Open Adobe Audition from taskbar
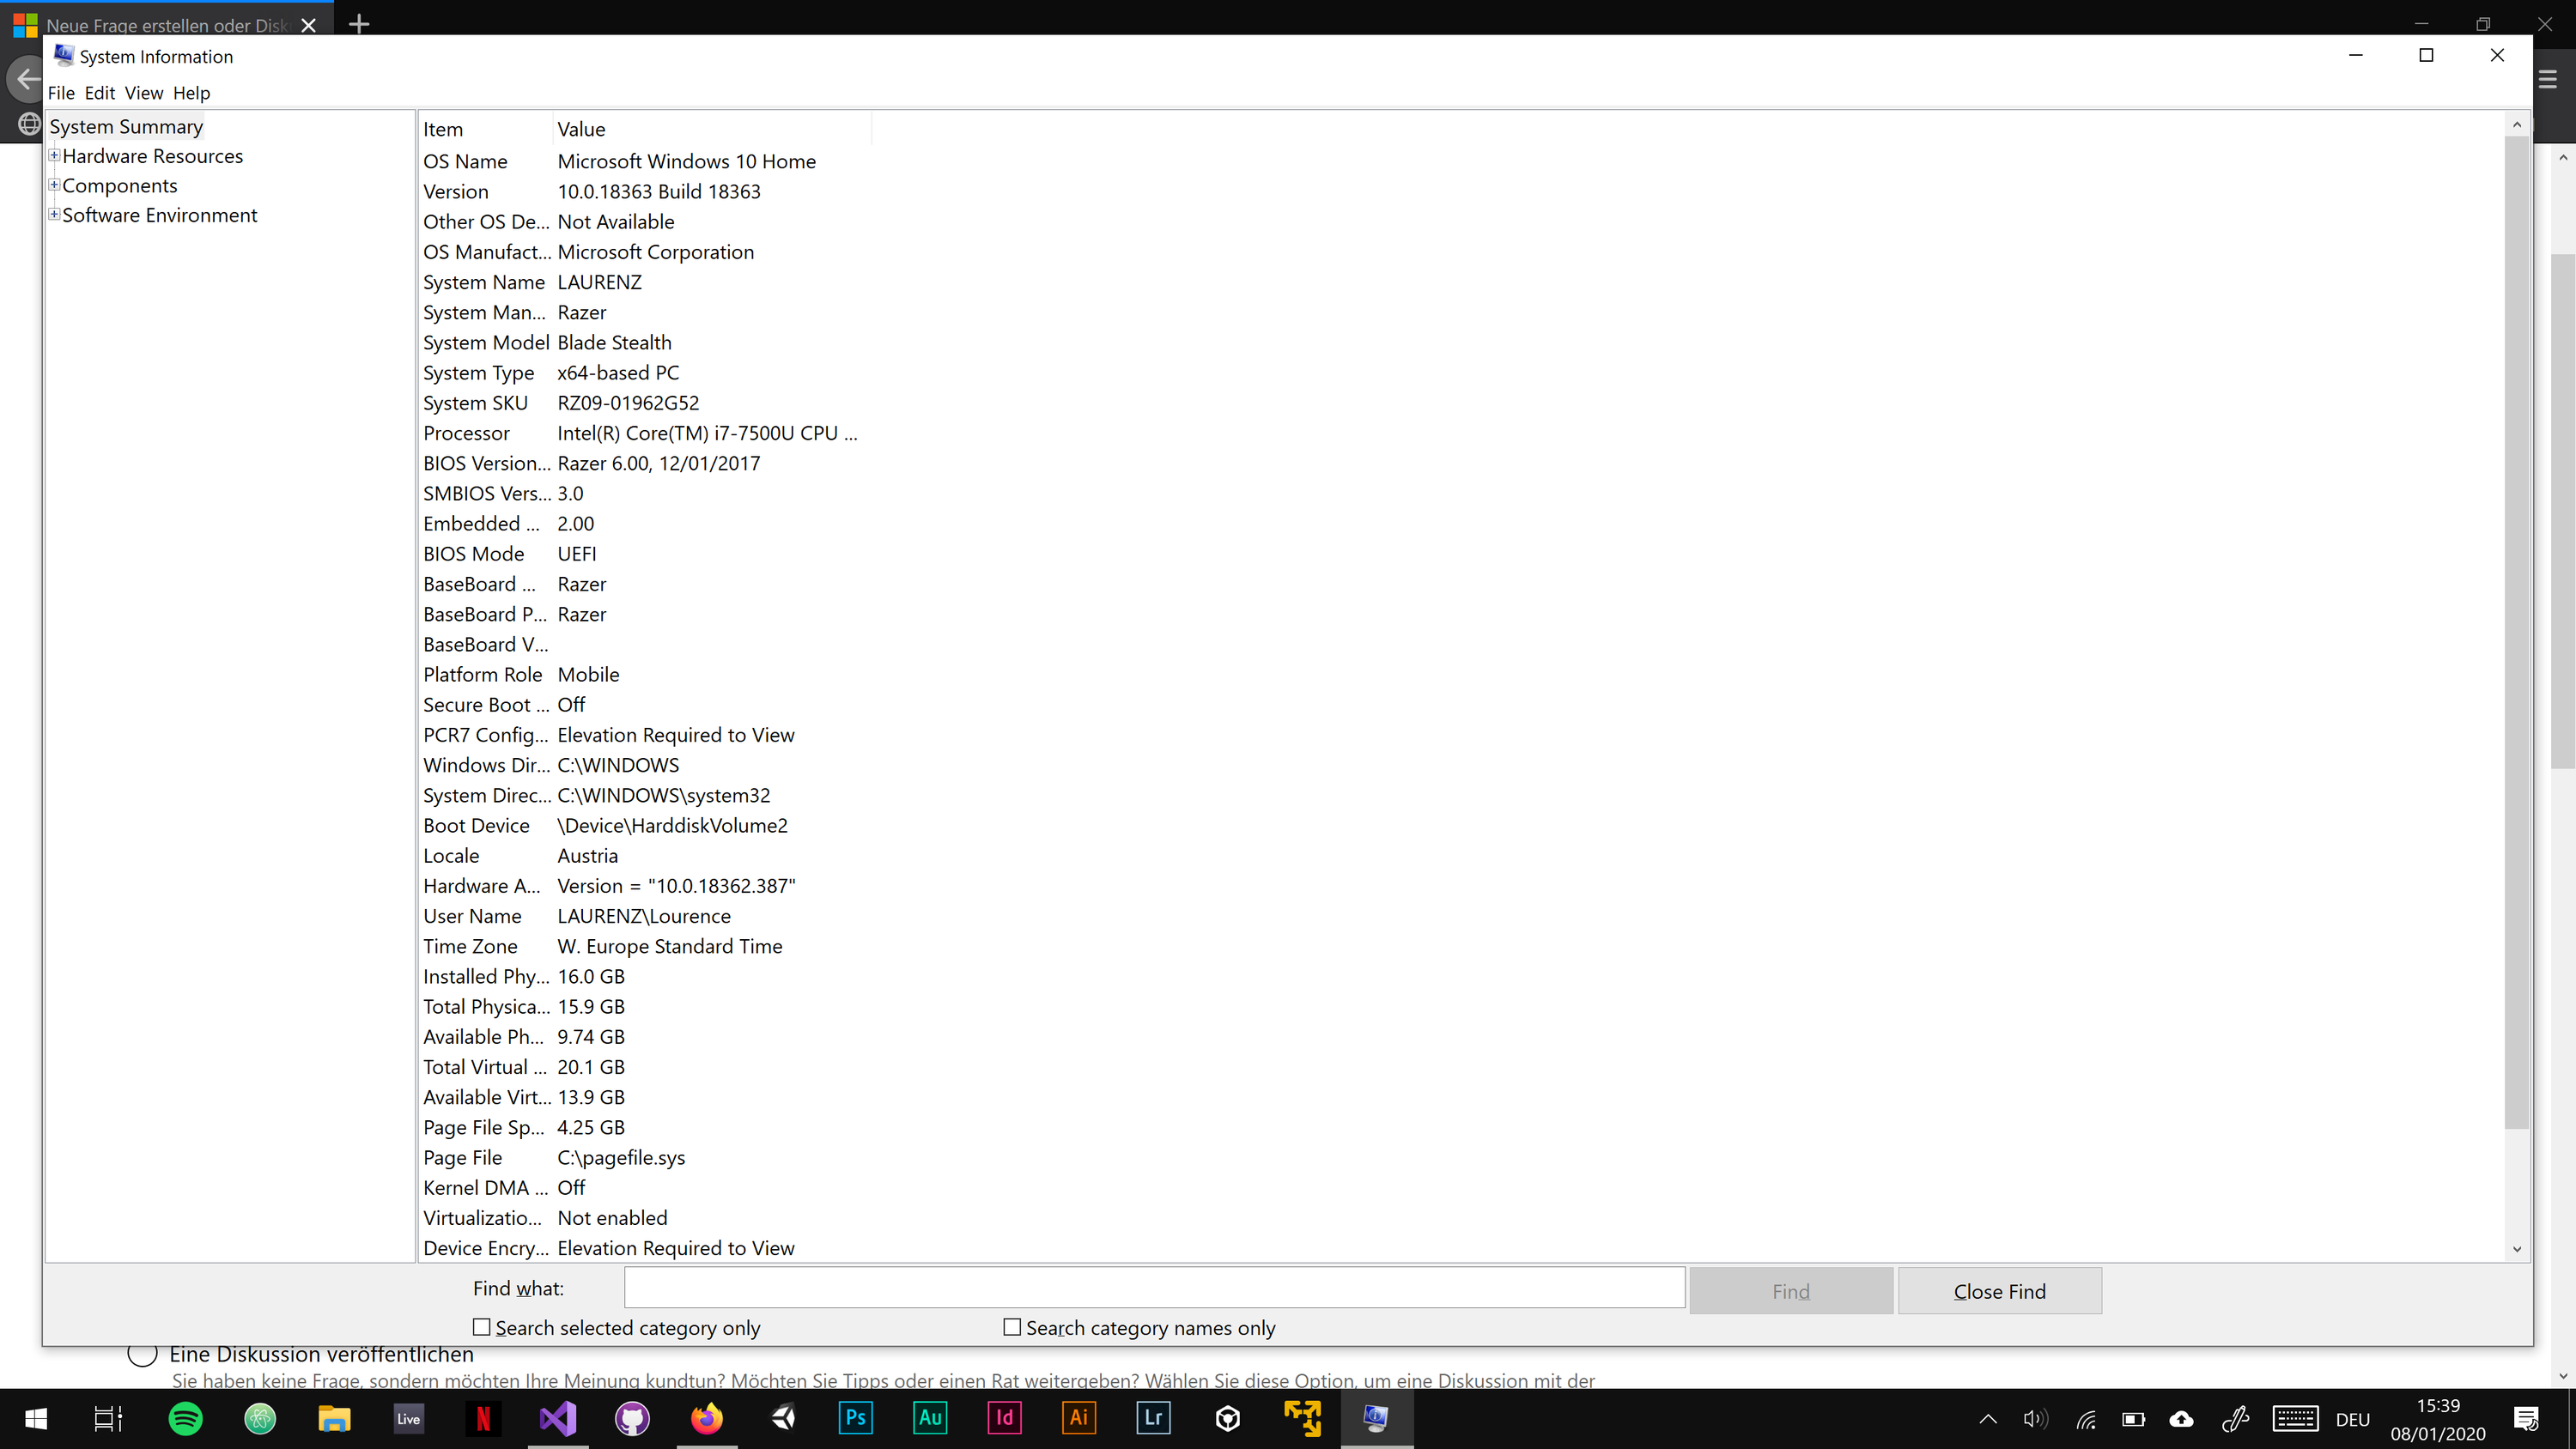 point(930,1418)
